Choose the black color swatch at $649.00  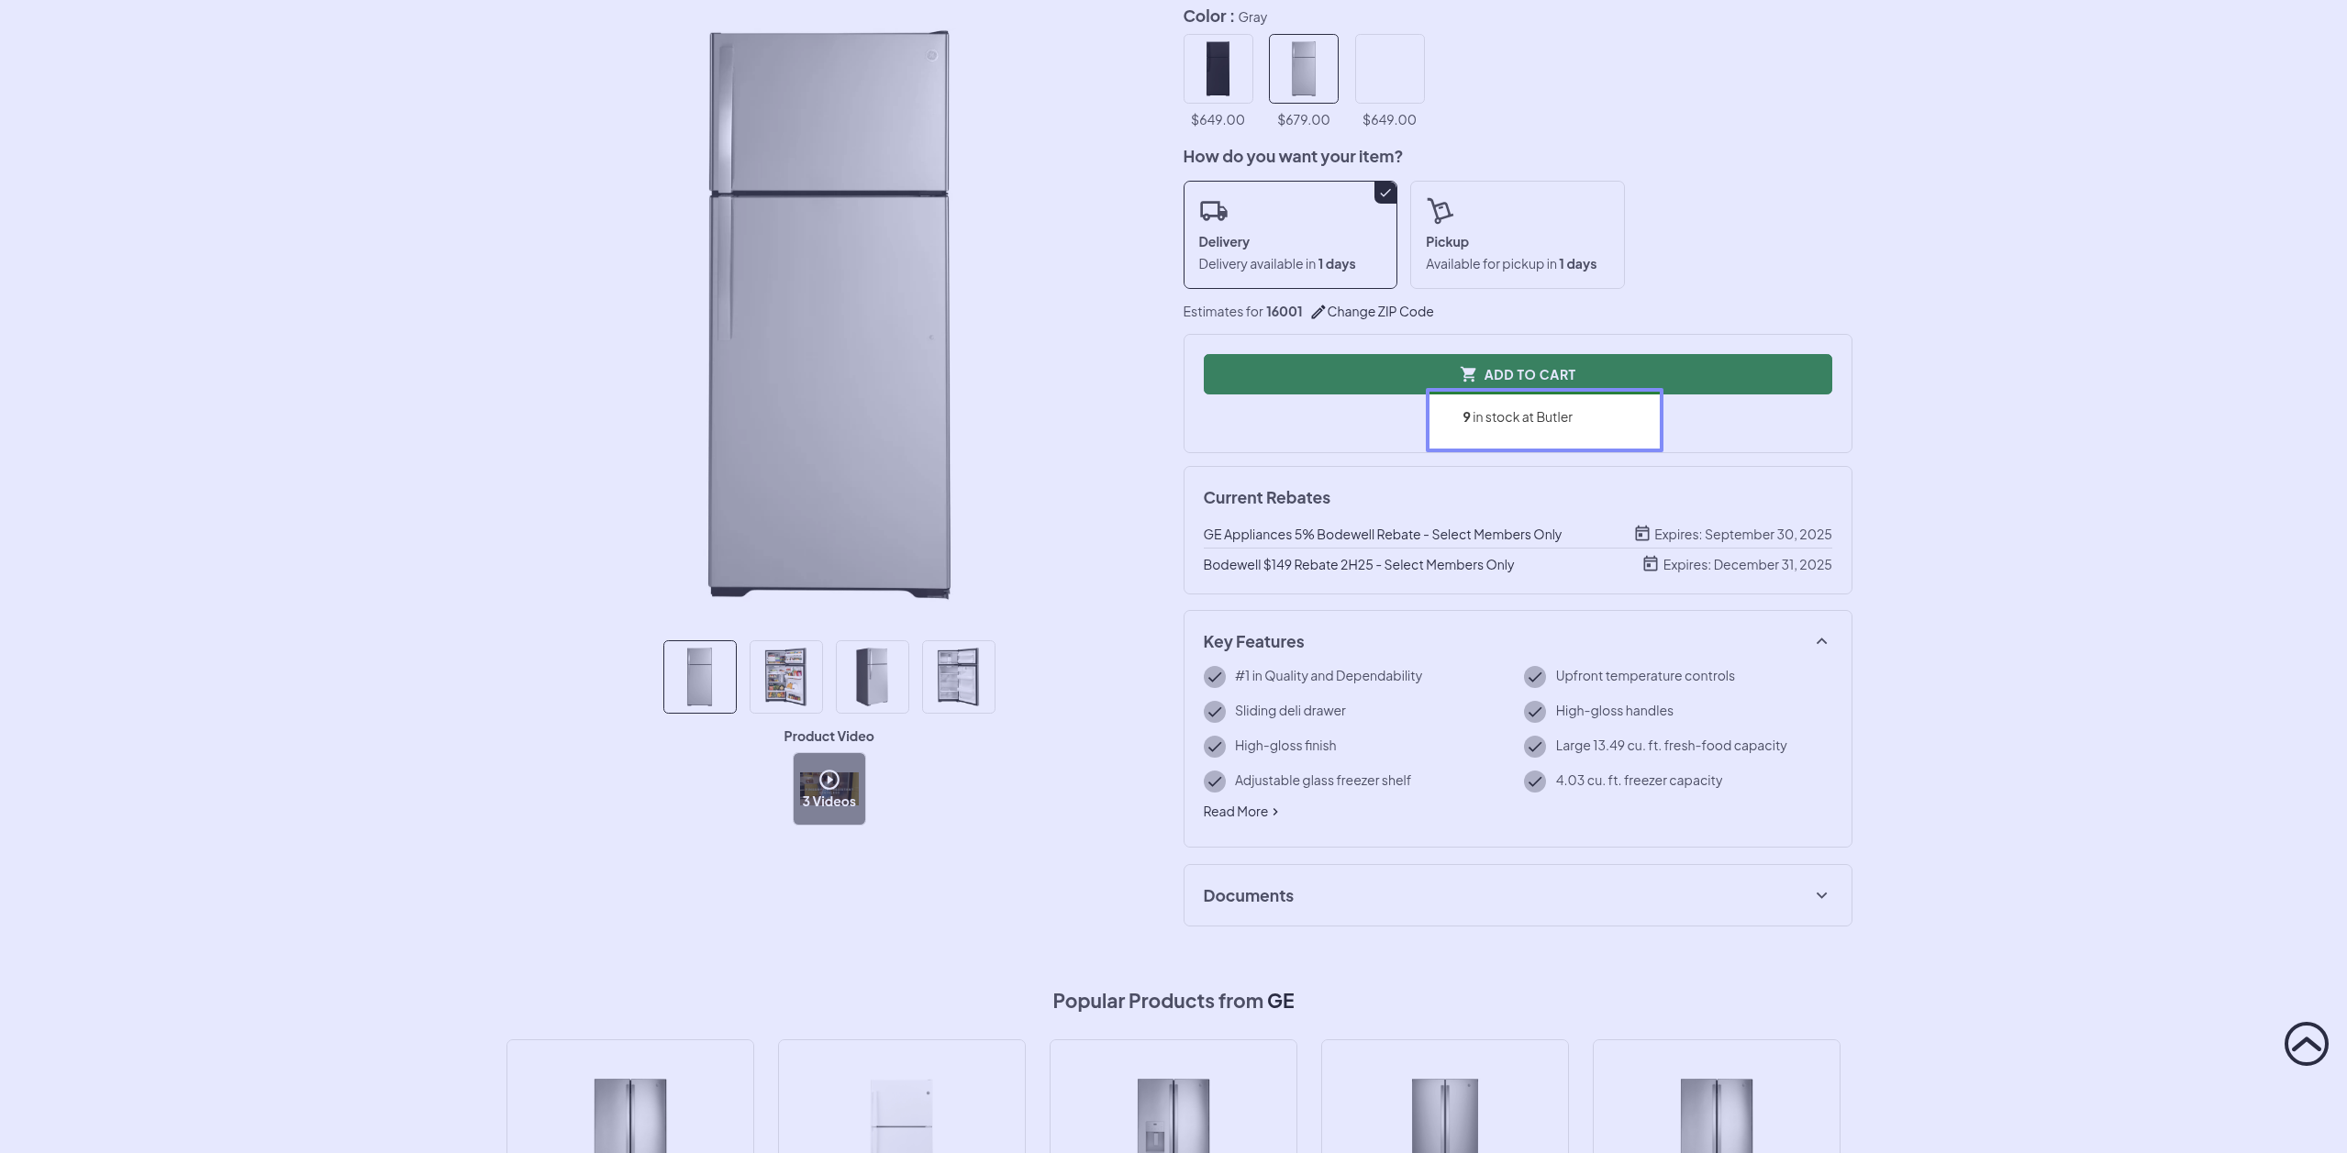tap(1218, 69)
